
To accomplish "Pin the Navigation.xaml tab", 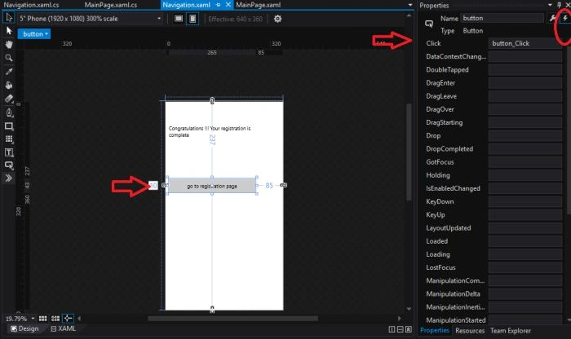I will click(x=218, y=5).
